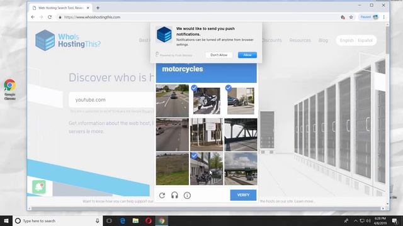This screenshot has width=403, height=226.
Task: Open the Paused profile button
Action: 369,17
